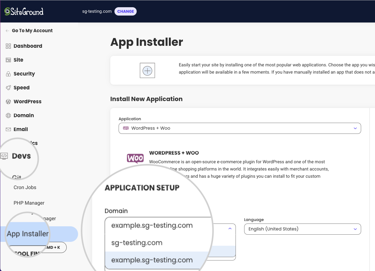
Task: Open the Security menu section
Action: point(24,74)
